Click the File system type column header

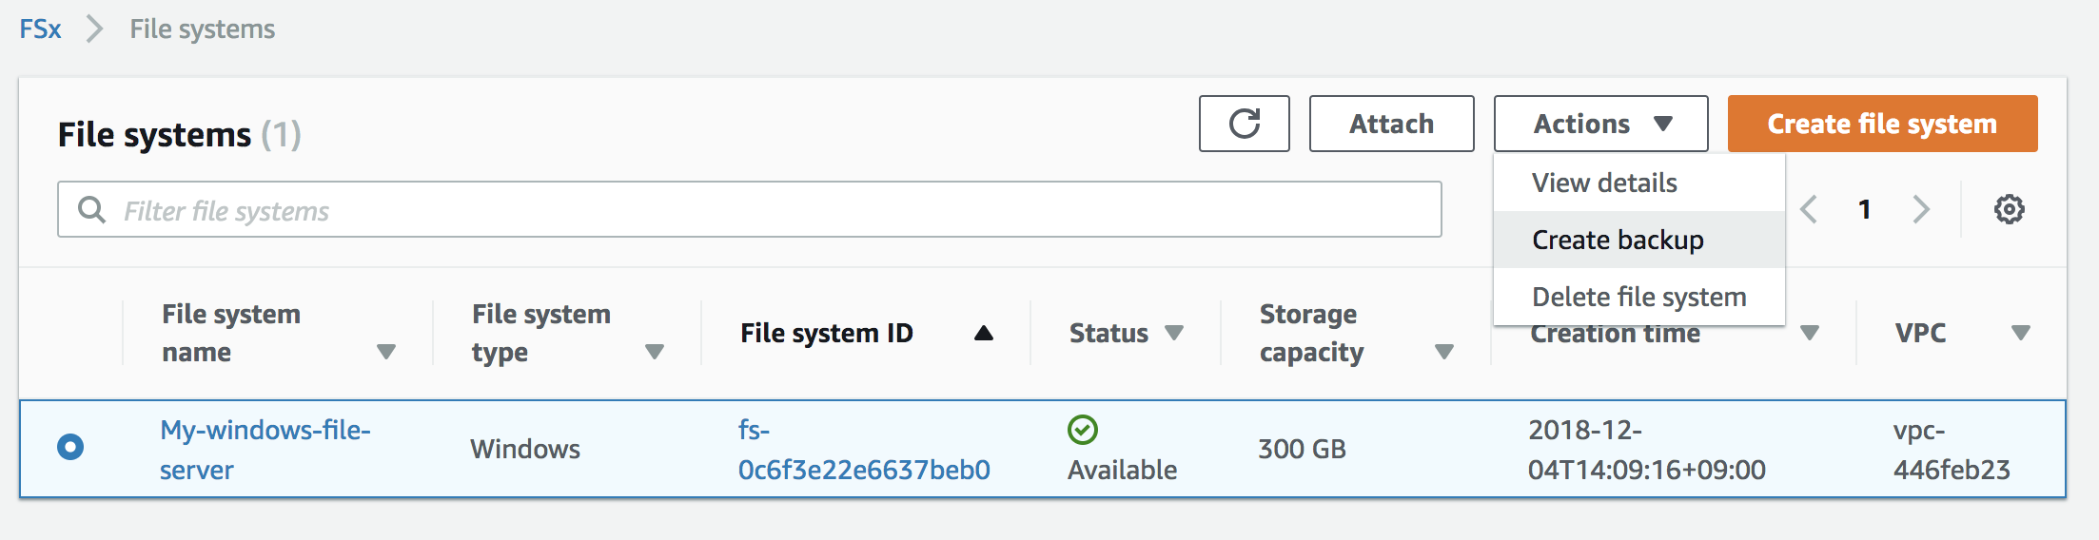point(541,333)
